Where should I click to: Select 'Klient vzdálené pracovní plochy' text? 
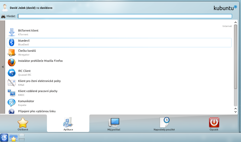38,91
